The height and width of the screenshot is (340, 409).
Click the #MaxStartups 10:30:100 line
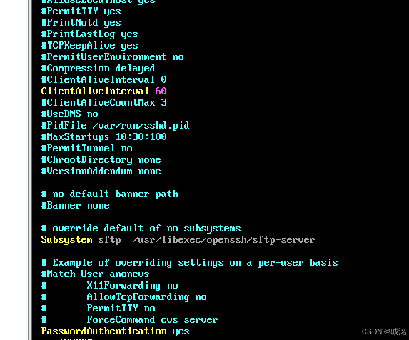(103, 136)
